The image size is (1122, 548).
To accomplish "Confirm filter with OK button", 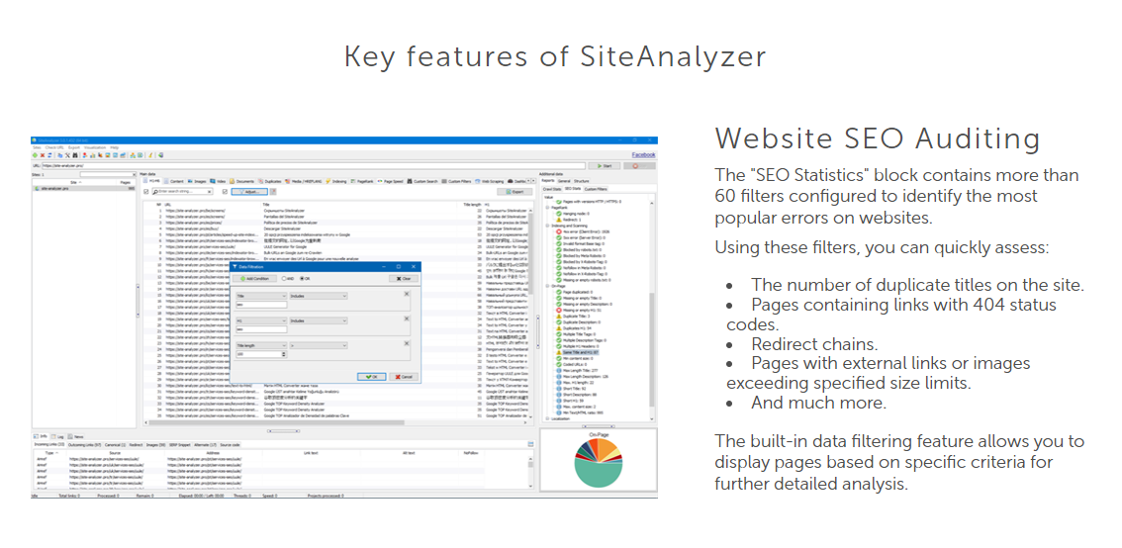I will (371, 376).
